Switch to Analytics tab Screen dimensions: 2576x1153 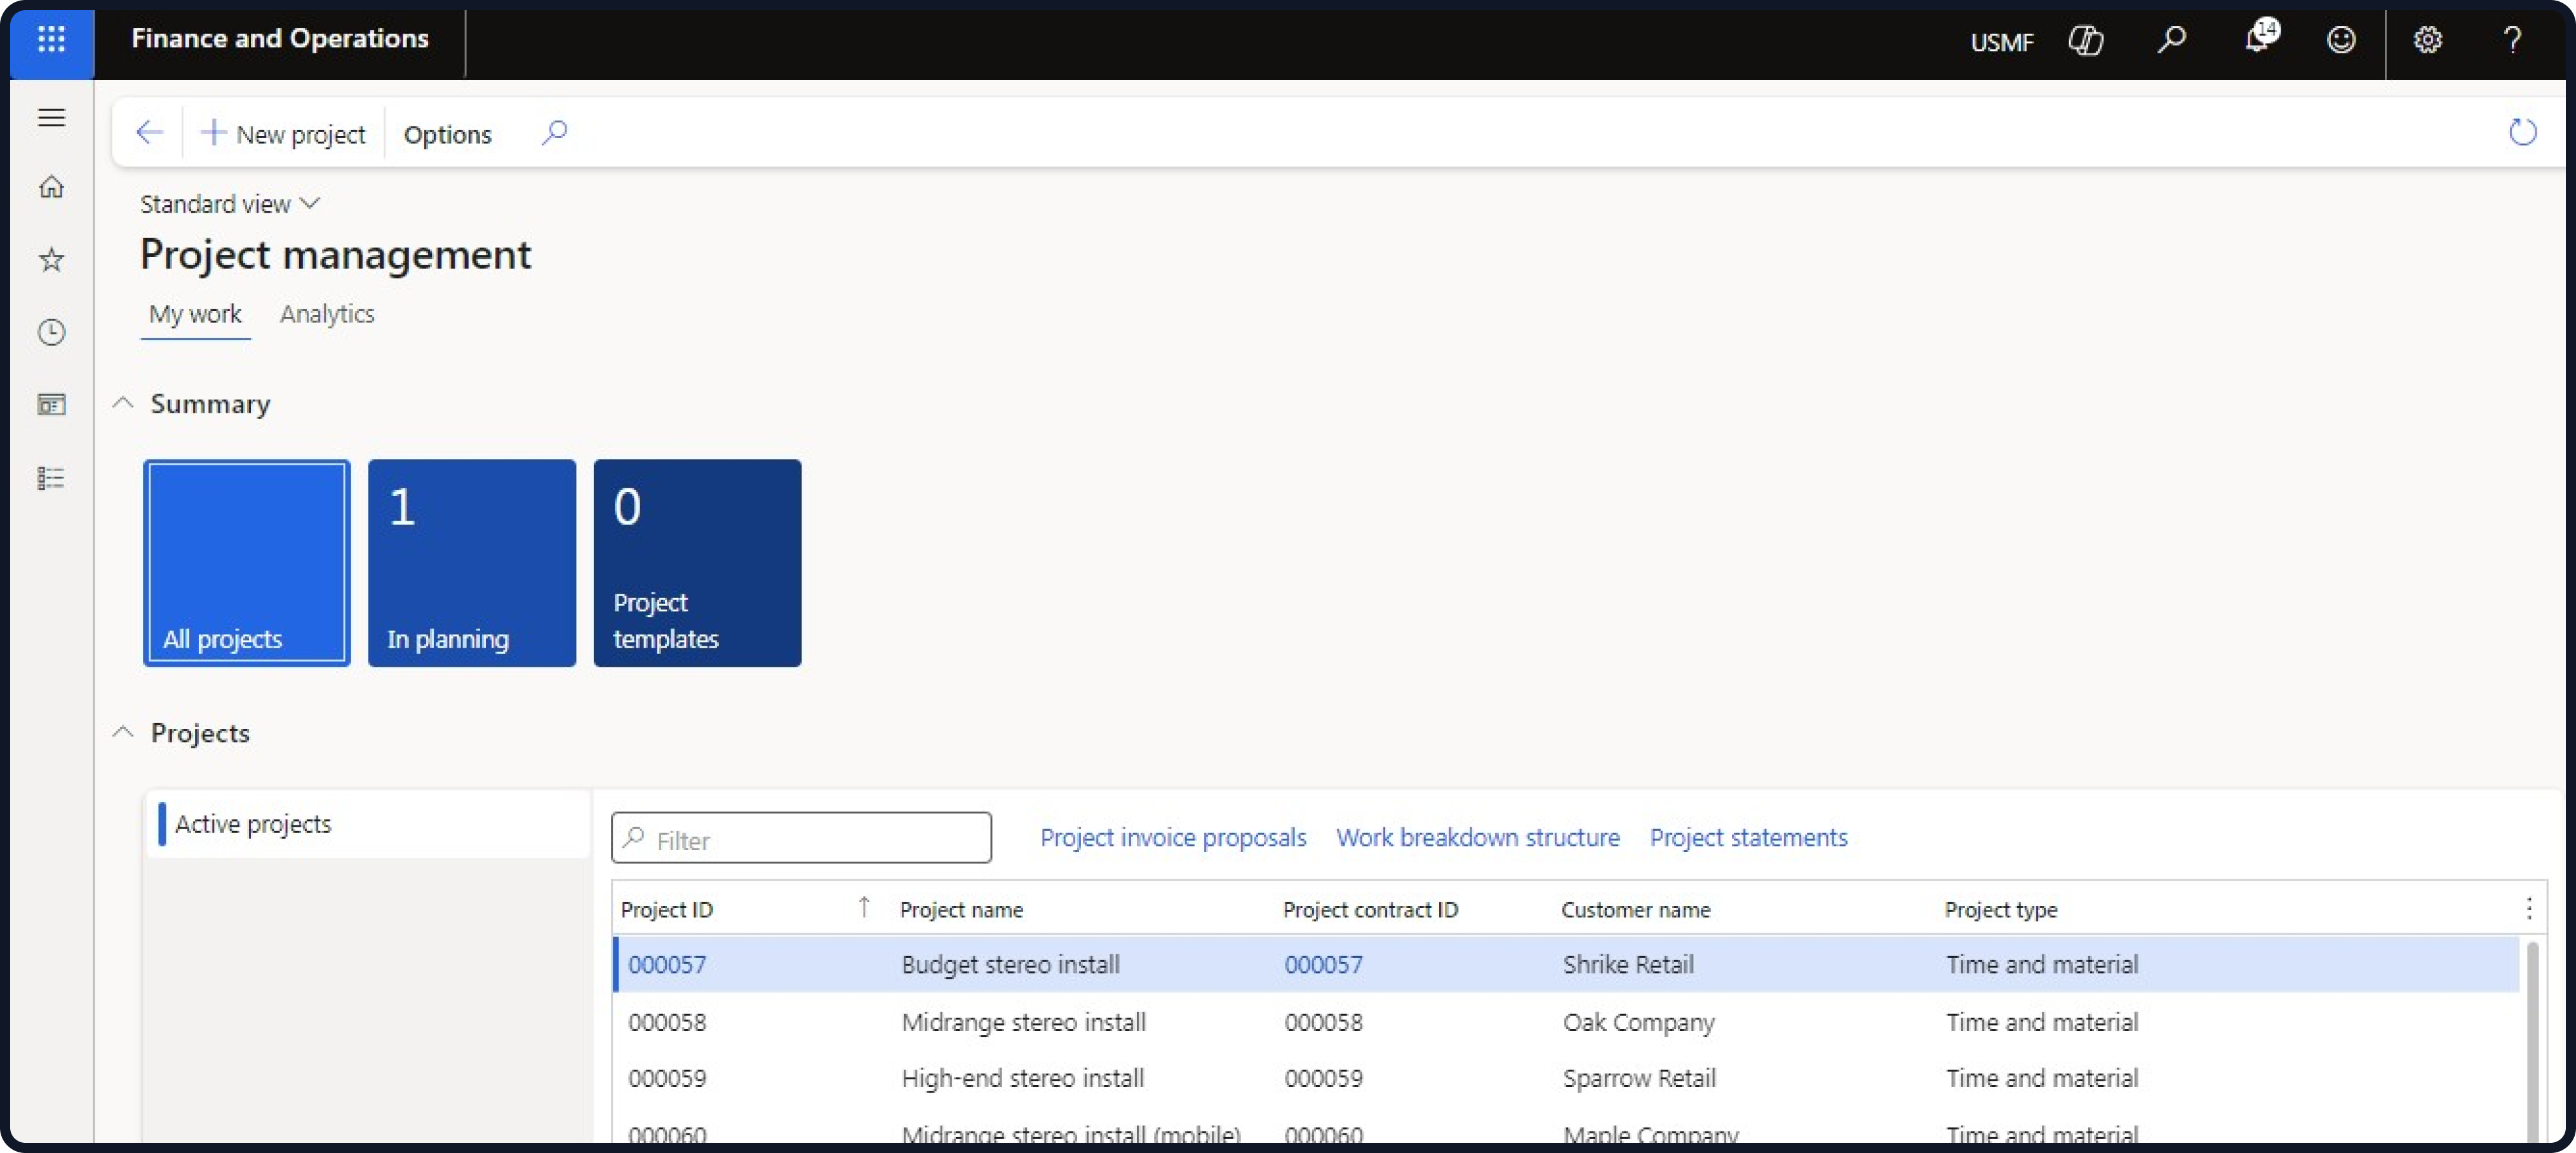point(327,314)
